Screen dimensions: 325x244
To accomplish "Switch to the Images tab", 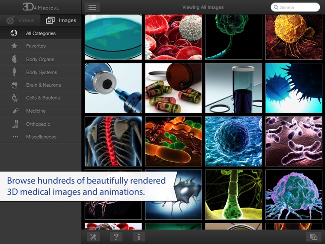I will click(61, 20).
